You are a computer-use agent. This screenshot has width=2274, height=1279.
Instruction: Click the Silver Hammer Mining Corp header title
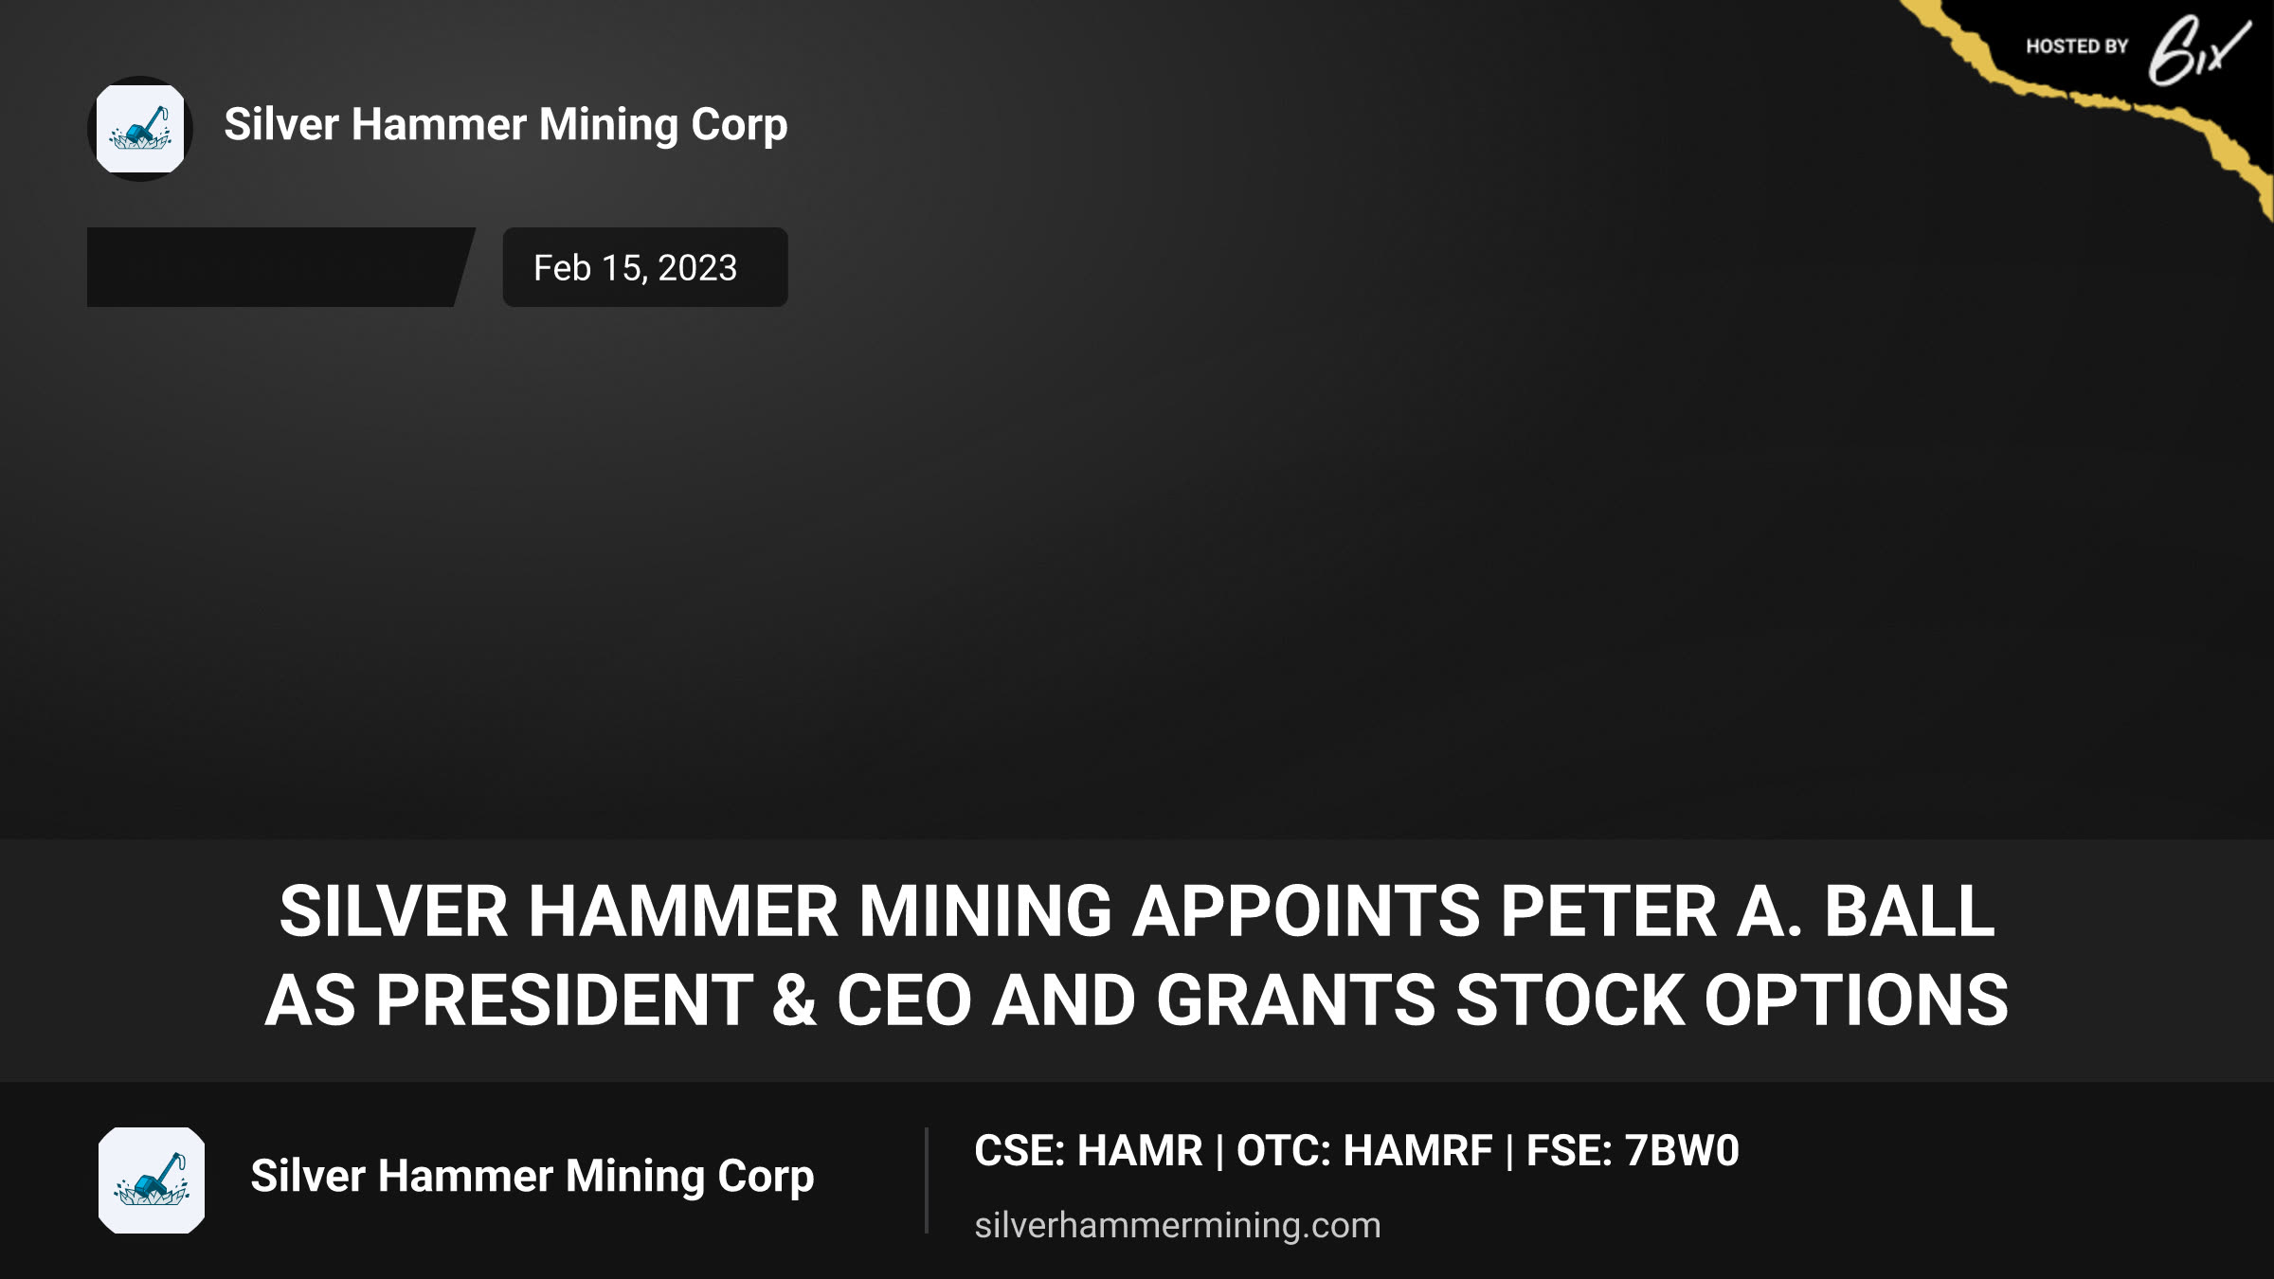pos(506,125)
